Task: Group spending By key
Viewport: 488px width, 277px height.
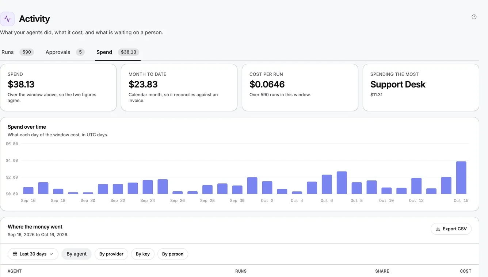Action: click(x=143, y=254)
